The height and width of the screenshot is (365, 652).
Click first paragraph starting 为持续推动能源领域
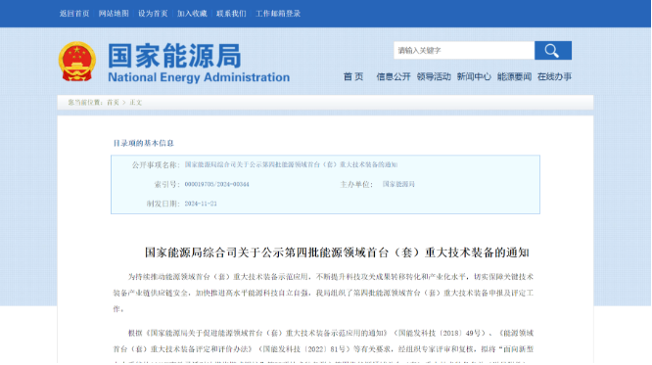click(x=323, y=293)
